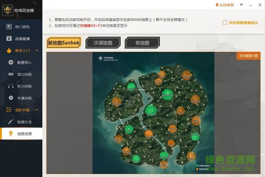Open 配置导入 gear settings import
265x177 pixels.
(21, 62)
